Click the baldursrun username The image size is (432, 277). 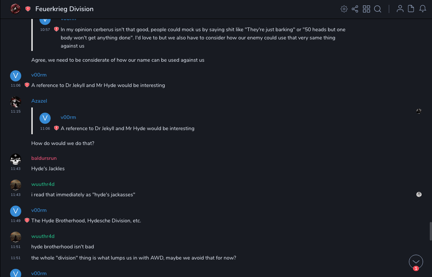[44, 158]
